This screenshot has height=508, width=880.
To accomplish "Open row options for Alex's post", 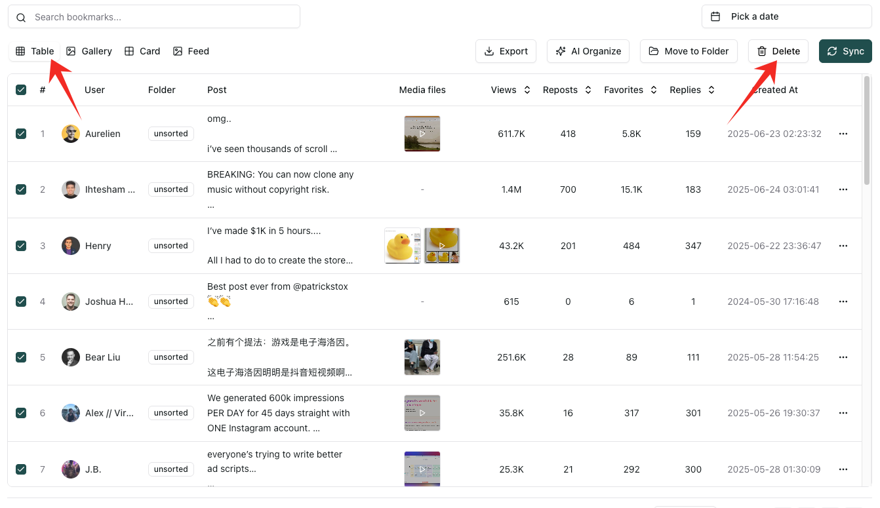I will click(x=843, y=413).
